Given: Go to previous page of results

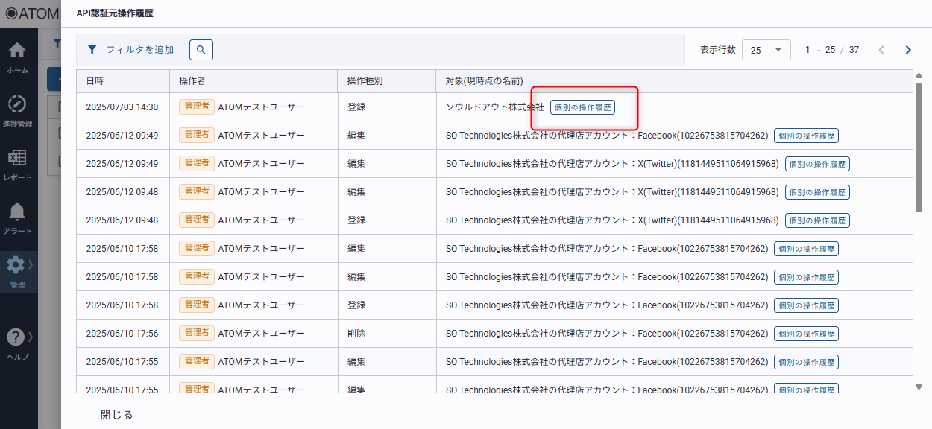Looking at the screenshot, I should click(881, 50).
